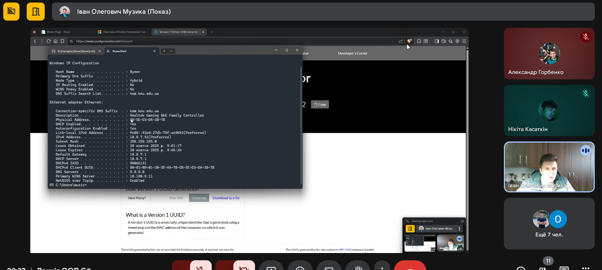Open the browser hamburger menu
Image resolution: width=602 pixels, height=270 pixels.
(x=464, y=41)
